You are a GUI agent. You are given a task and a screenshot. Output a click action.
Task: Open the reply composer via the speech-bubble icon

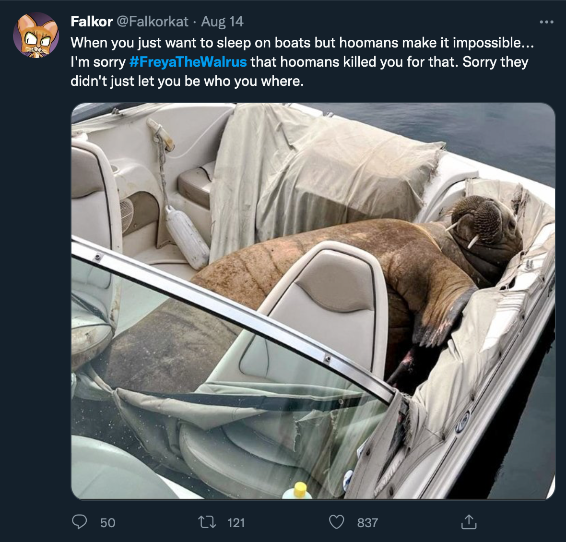click(81, 523)
